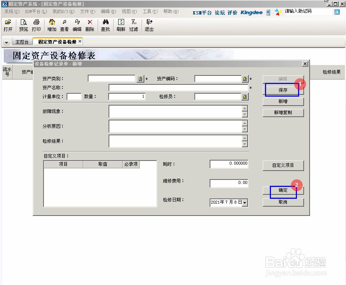Viewport: 346px width, 285px height.
Task: Click the mobile phone icon near Kingdee logo
Action: 268,13
